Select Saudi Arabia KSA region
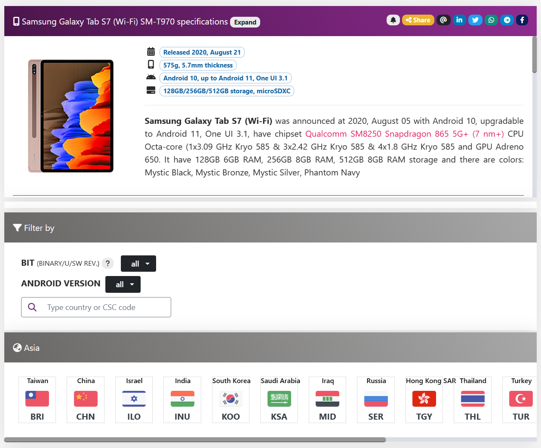This screenshot has width=541, height=448. (x=279, y=399)
